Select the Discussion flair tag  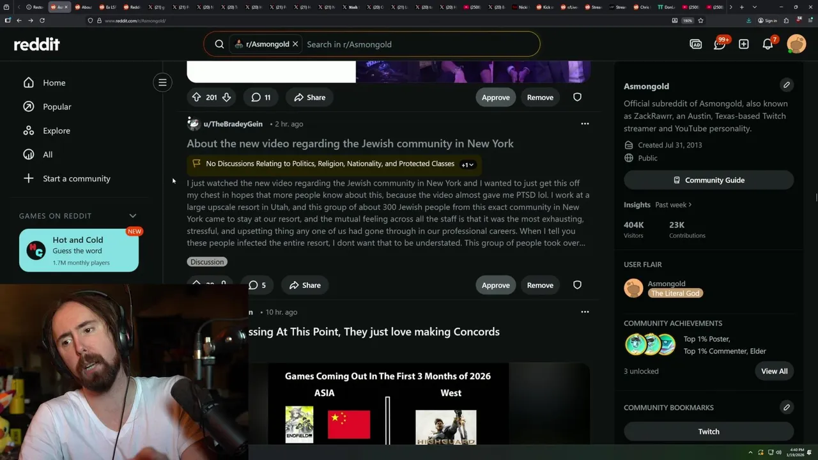coord(207,262)
